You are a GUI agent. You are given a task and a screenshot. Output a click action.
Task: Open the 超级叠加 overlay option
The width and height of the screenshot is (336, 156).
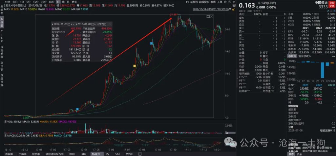click(204, 2)
